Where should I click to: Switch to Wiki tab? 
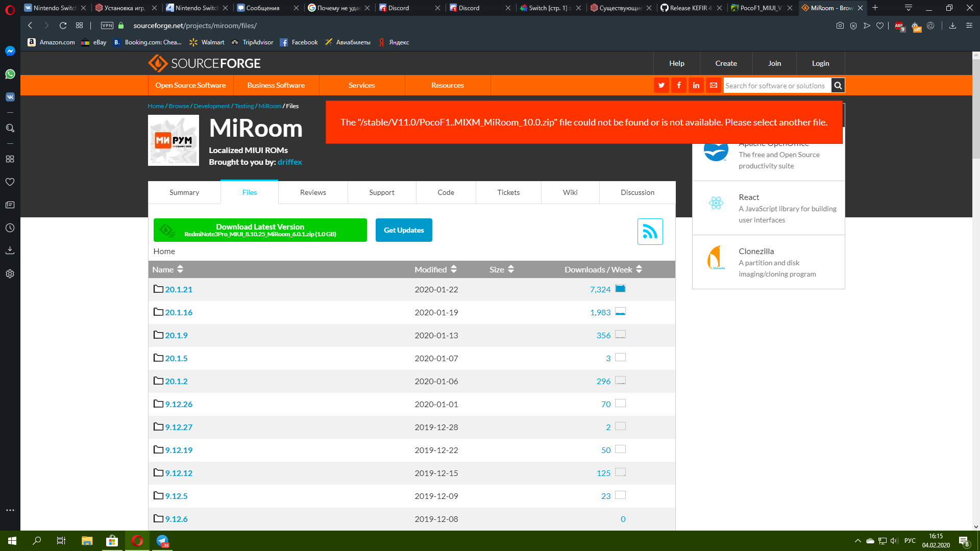click(x=570, y=192)
